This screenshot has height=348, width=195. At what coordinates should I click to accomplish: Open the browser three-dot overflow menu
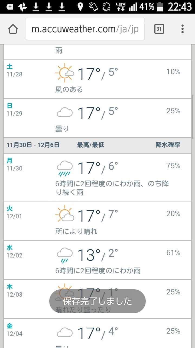point(183,29)
